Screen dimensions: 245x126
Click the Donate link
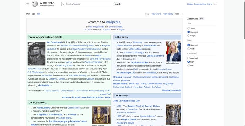pos(190,4)
